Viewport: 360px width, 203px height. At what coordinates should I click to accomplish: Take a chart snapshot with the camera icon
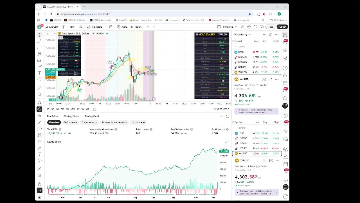click(262, 27)
